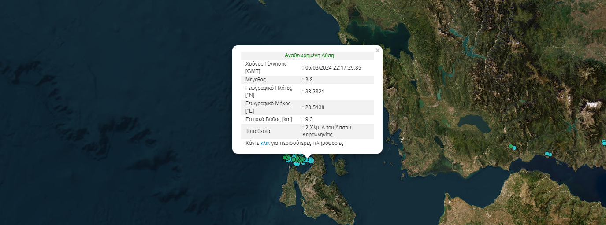Click the bottom-most cyan marker in Kefalonia cluster
Screen dimensions: 606x225
297,164
